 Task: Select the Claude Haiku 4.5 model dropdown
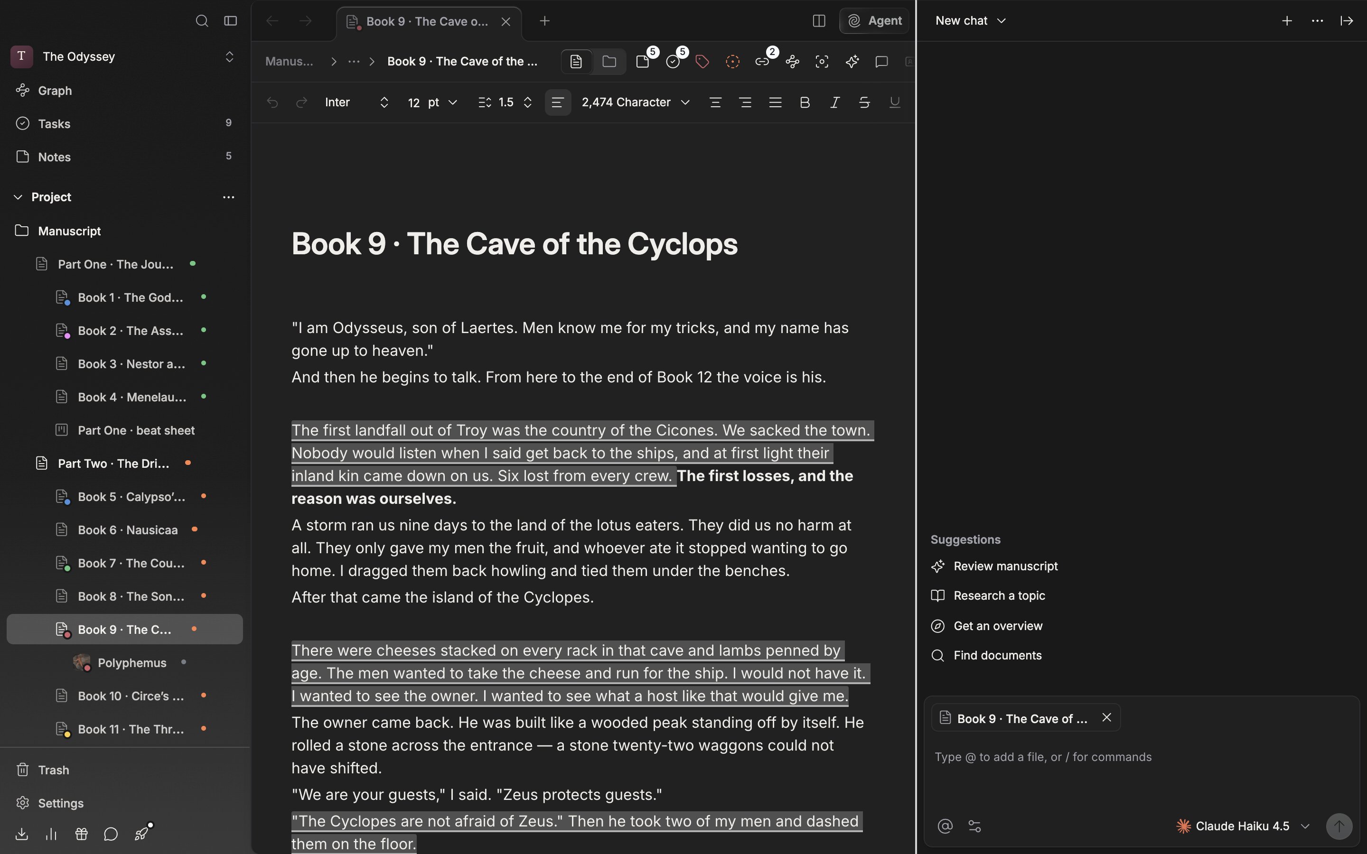[x=1243, y=826]
